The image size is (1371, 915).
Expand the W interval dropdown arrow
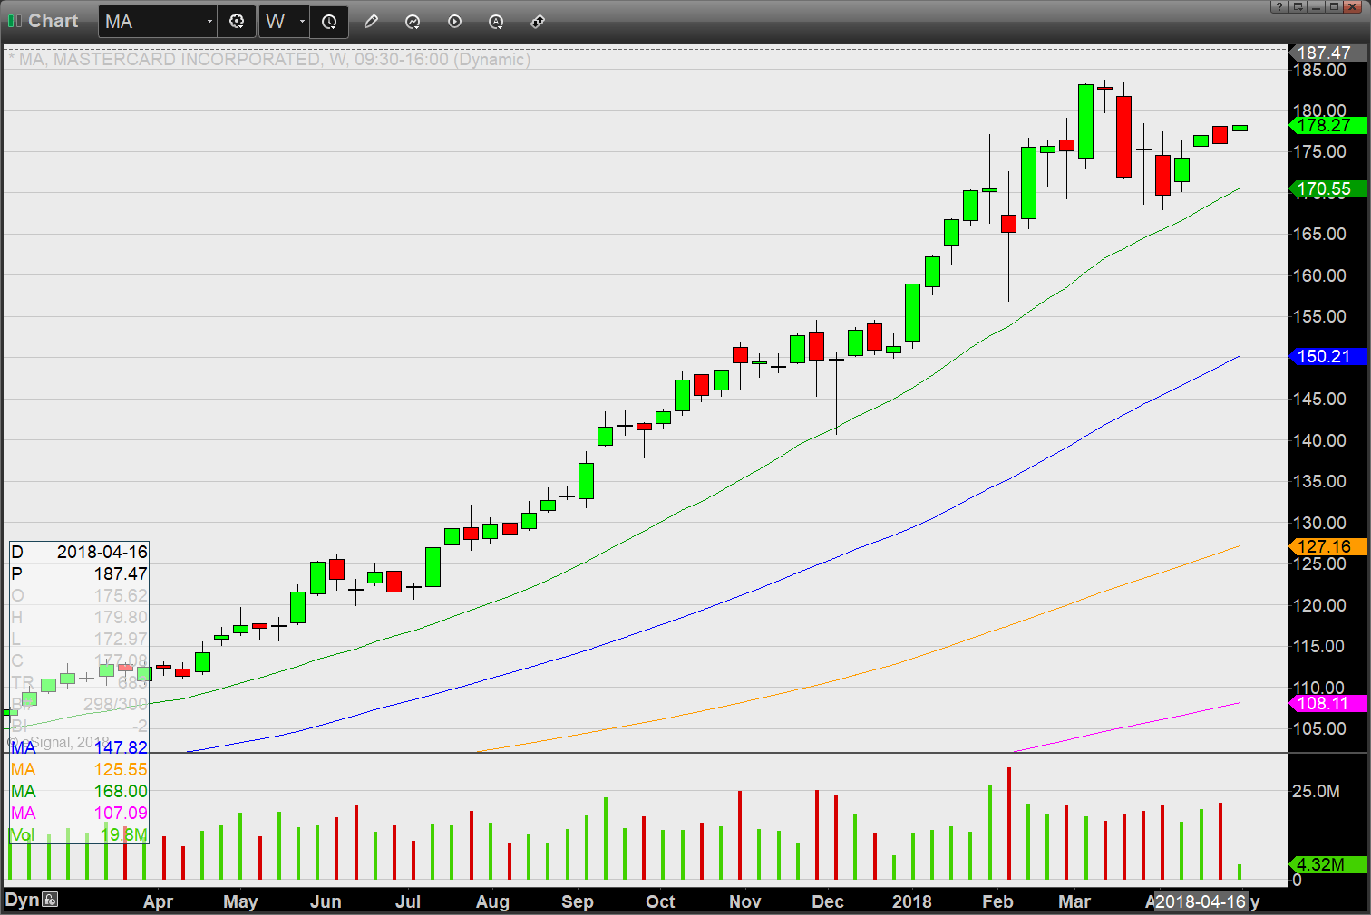click(x=302, y=22)
